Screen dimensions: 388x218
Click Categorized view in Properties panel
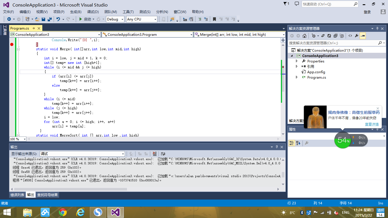pyautogui.click(x=292, y=143)
